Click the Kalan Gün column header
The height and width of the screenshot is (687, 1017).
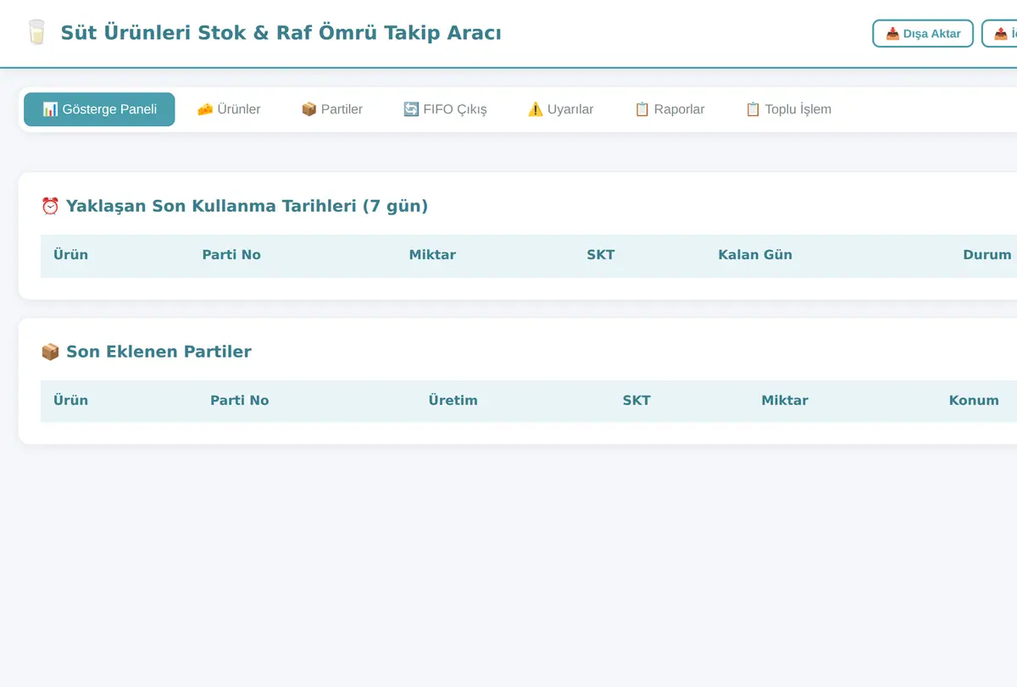pyautogui.click(x=755, y=255)
